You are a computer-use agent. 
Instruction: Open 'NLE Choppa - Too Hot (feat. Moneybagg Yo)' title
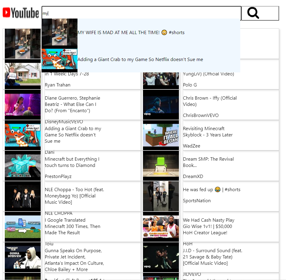(74, 196)
